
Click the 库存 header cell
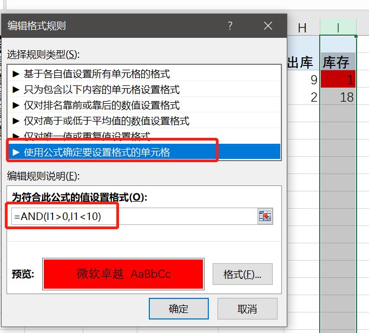point(338,62)
